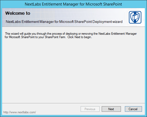Click "Microsoft SharePoint" in the title bar
The width and height of the screenshot is (147, 117).
(104, 4)
